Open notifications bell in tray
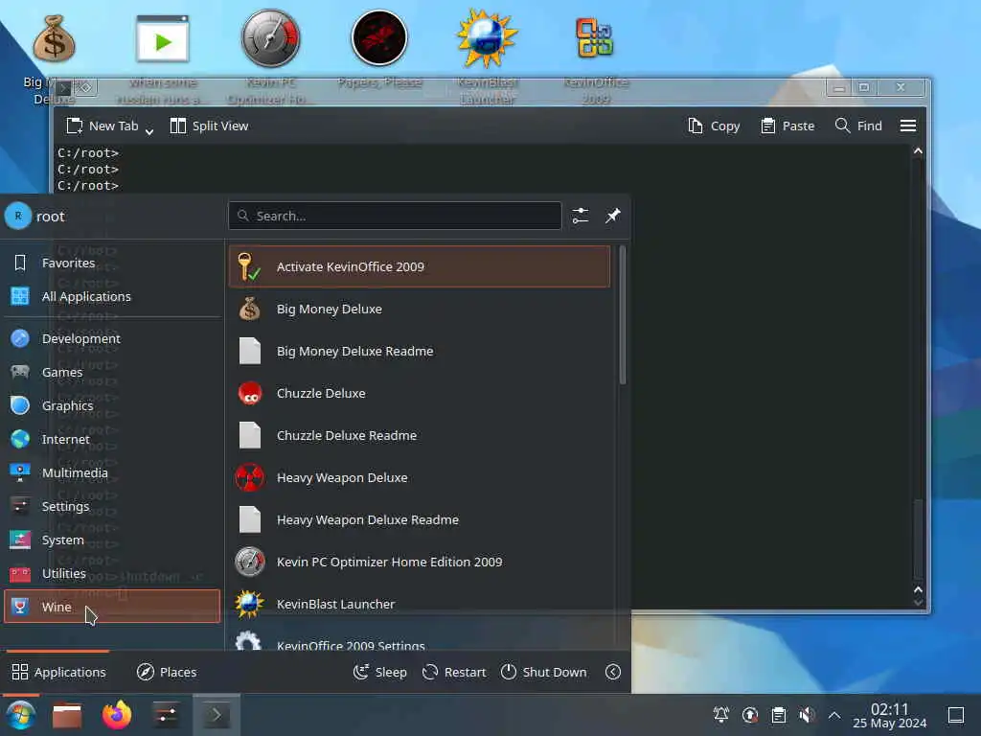 coord(720,715)
